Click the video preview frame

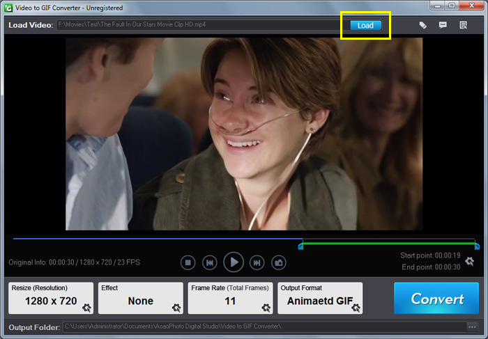click(244, 134)
